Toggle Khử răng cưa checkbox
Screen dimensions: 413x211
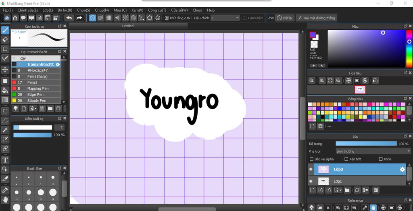point(167,18)
